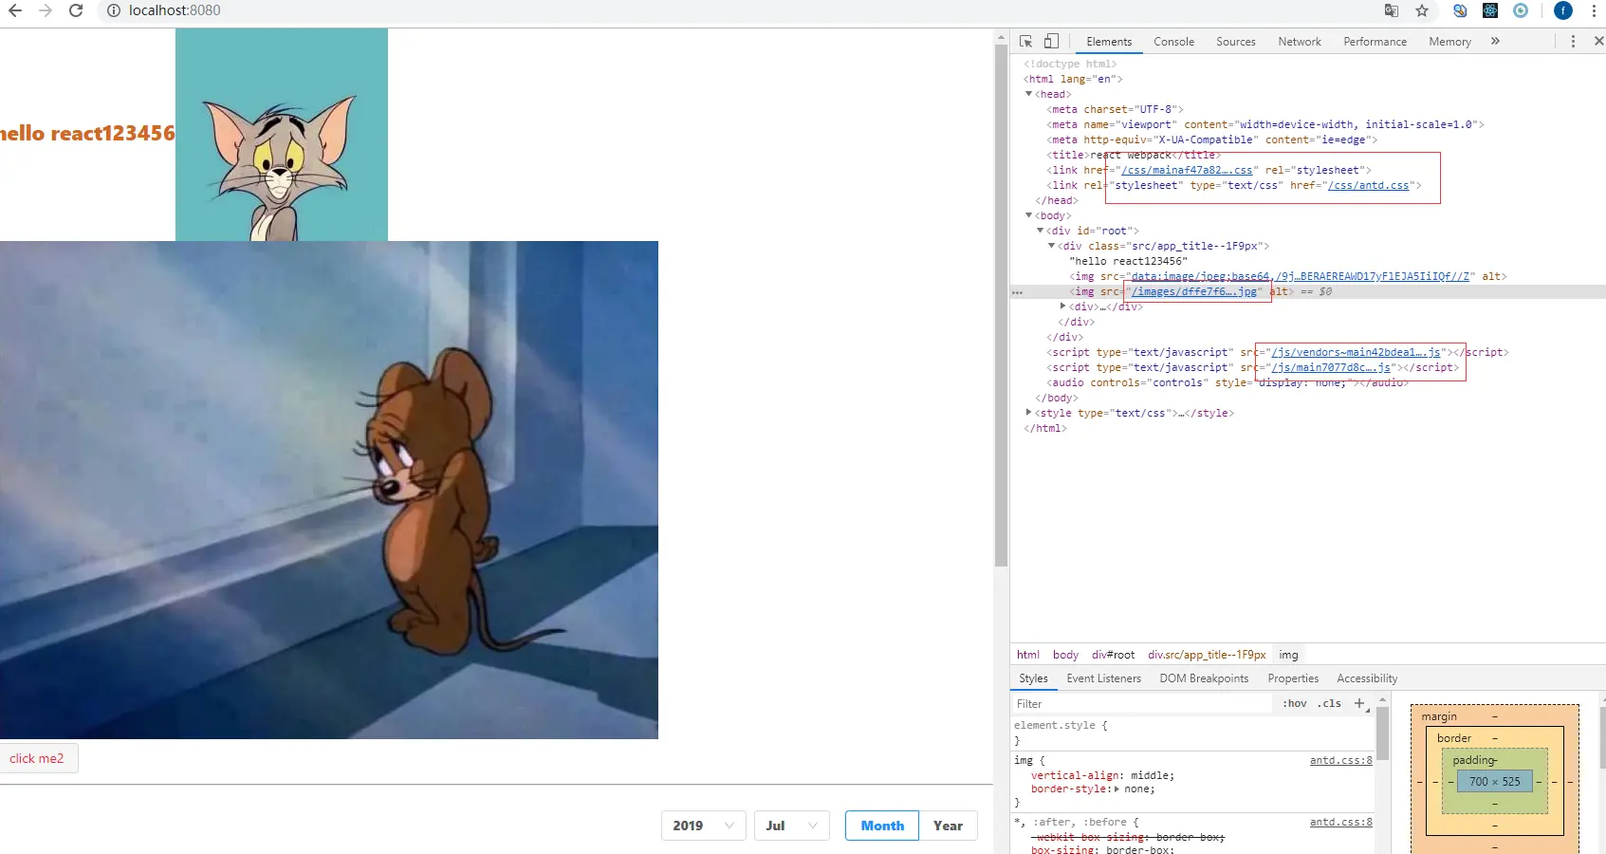Open the extension icon left of React
Screen dimensions: 1606x854
point(1460,10)
